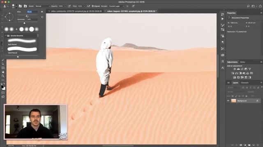263x147 pixels.
Task: Toggle the Clone Source panel icon
Action: pos(25,6)
